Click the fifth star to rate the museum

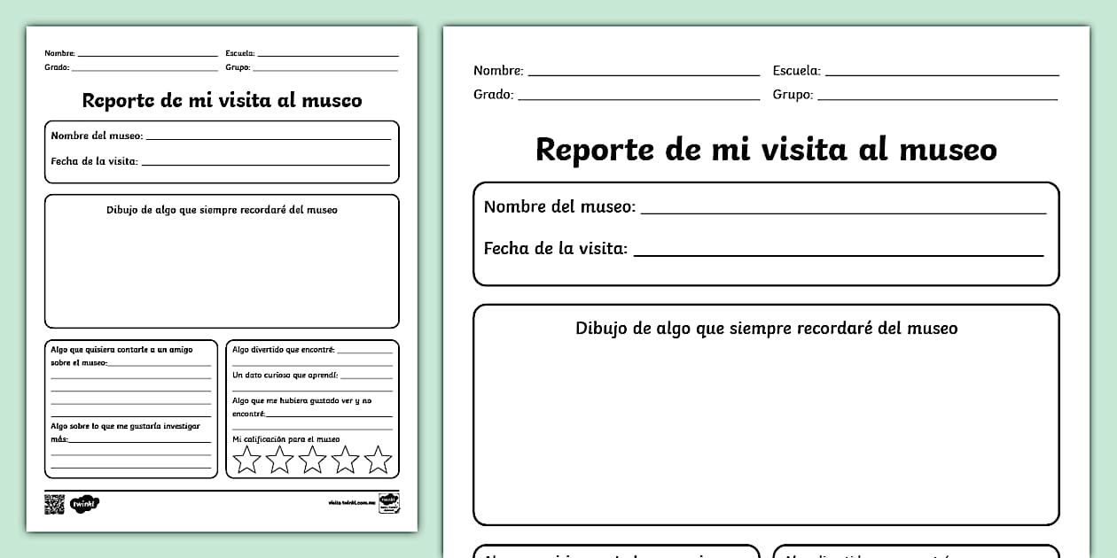pos(378,460)
